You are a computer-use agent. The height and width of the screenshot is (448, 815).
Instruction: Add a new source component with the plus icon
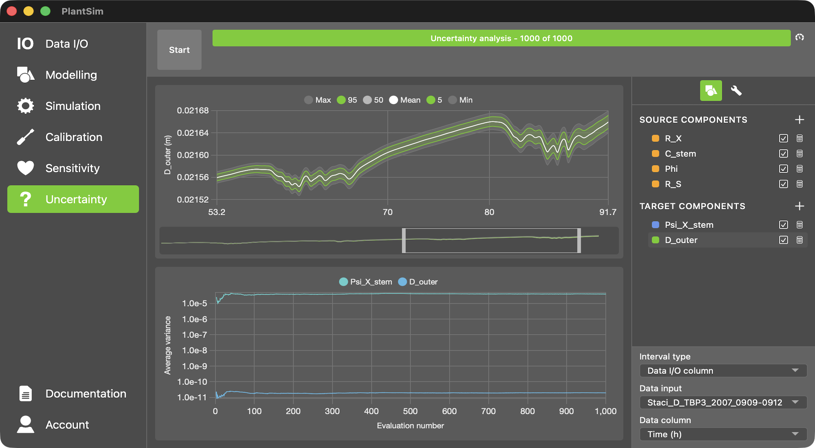pyautogui.click(x=800, y=119)
